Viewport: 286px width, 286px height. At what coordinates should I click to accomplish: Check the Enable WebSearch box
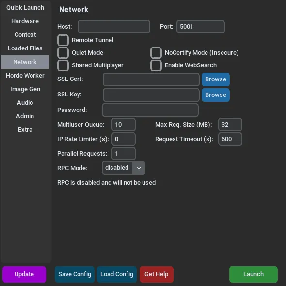[x=156, y=65]
